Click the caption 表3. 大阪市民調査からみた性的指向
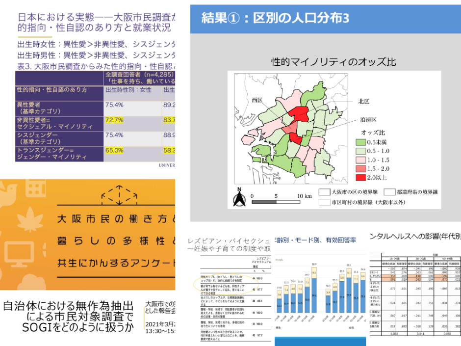 (97, 66)
